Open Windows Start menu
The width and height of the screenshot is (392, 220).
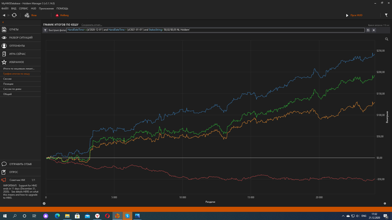[4, 216]
